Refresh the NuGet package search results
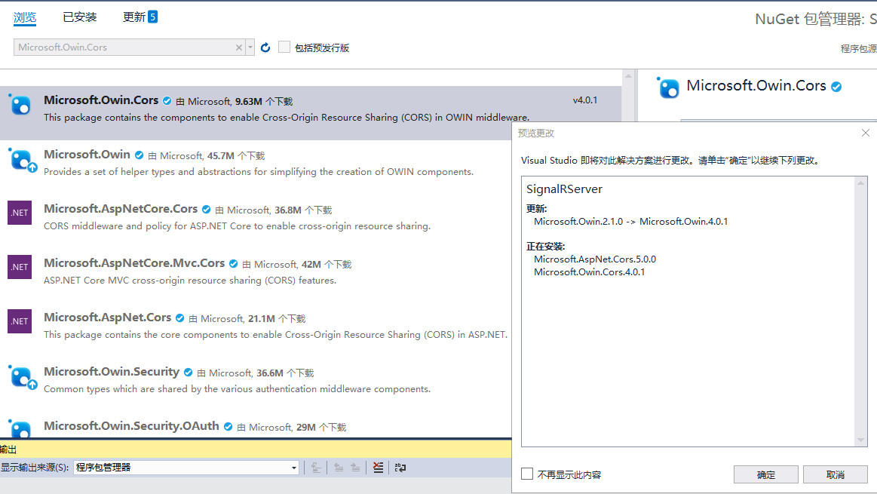The width and height of the screenshot is (877, 494). coord(265,47)
